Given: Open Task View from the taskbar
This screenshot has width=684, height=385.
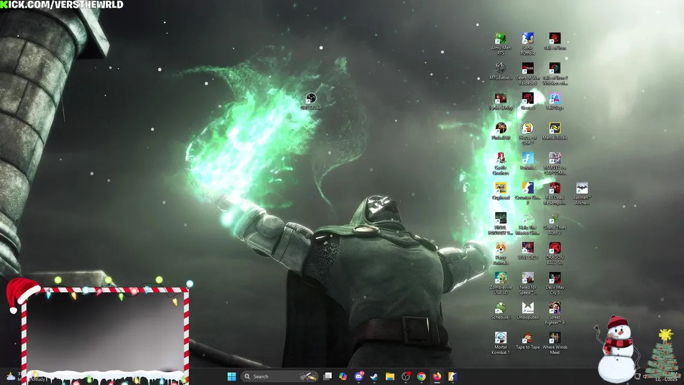Looking at the screenshot, I should pyautogui.click(x=328, y=376).
